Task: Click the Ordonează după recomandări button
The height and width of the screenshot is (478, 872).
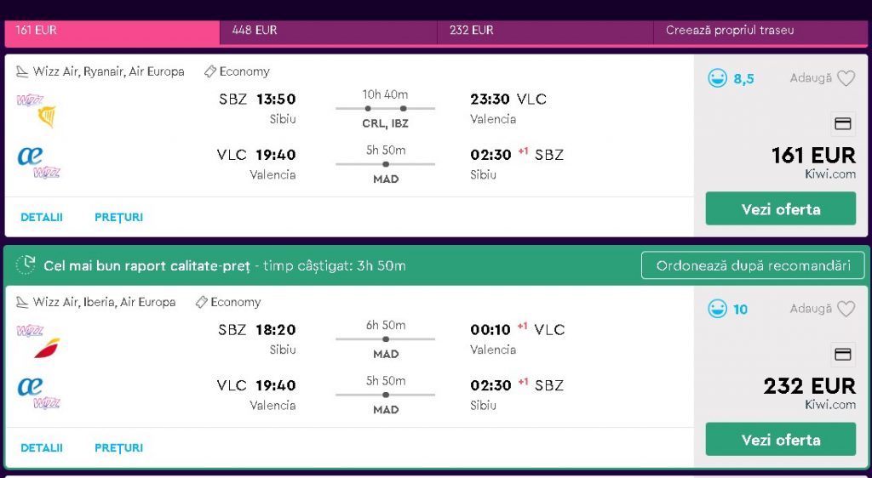Action: click(754, 265)
